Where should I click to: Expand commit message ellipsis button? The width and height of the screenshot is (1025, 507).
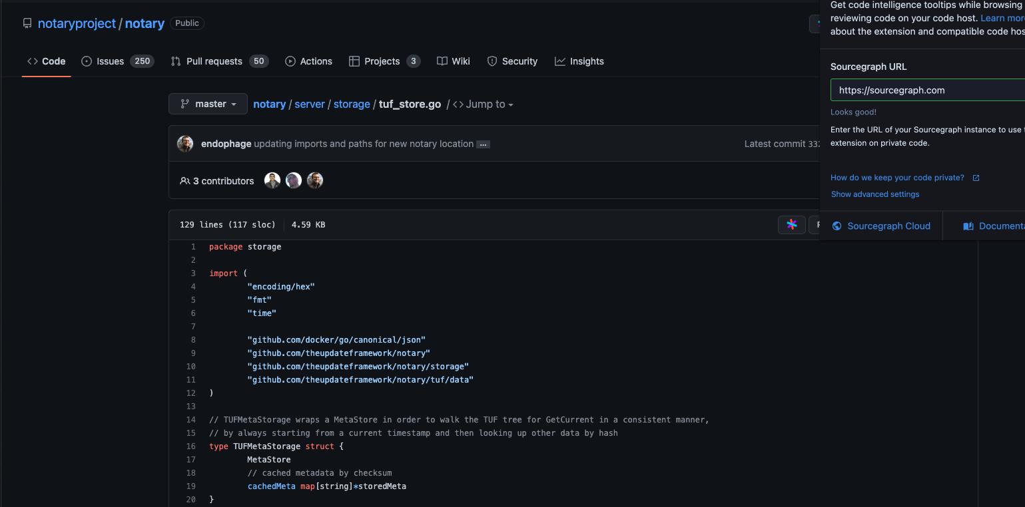pos(484,144)
